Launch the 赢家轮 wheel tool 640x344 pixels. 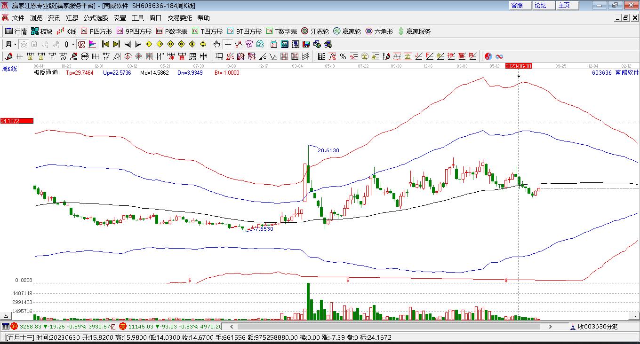coord(347,31)
